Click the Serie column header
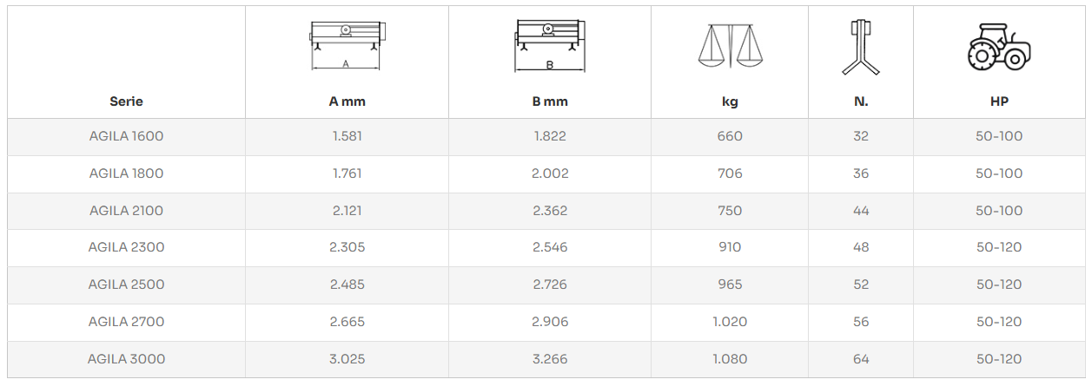 126,101
